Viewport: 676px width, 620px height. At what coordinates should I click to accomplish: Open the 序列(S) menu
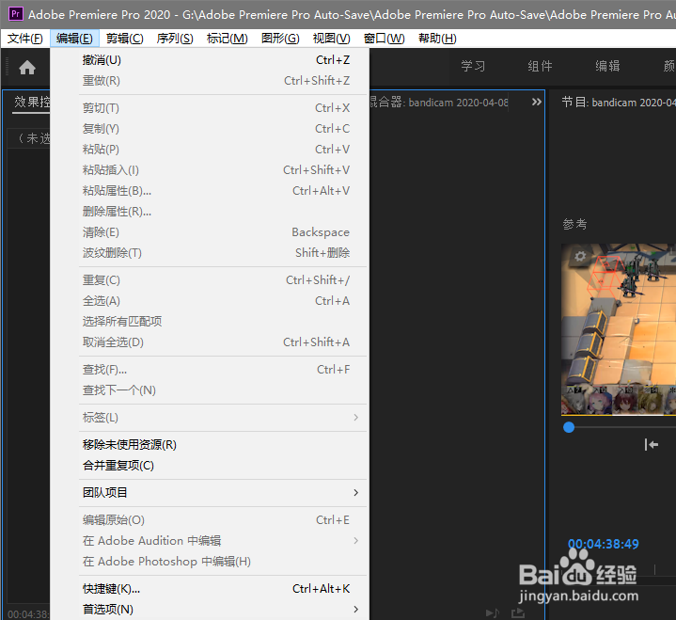click(x=175, y=39)
